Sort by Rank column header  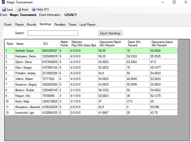[10, 44]
